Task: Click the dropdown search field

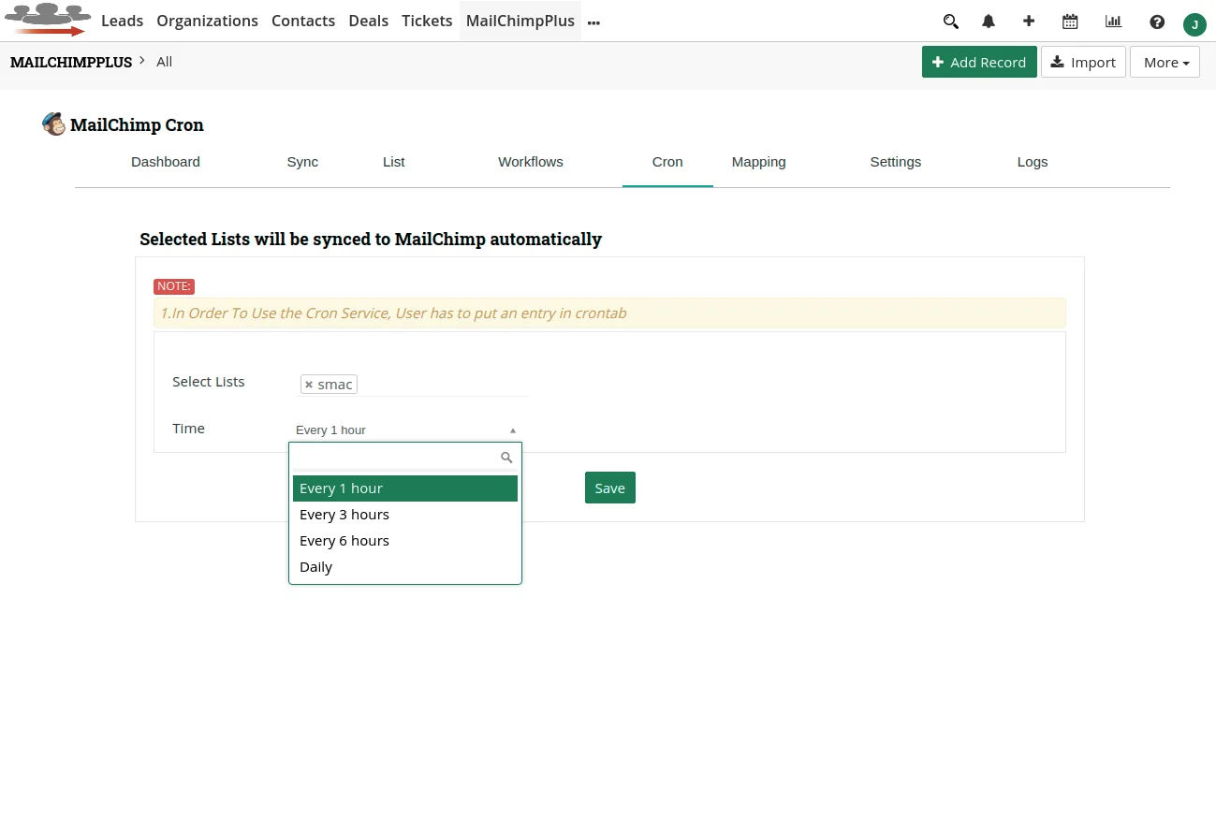Action: [x=398, y=458]
